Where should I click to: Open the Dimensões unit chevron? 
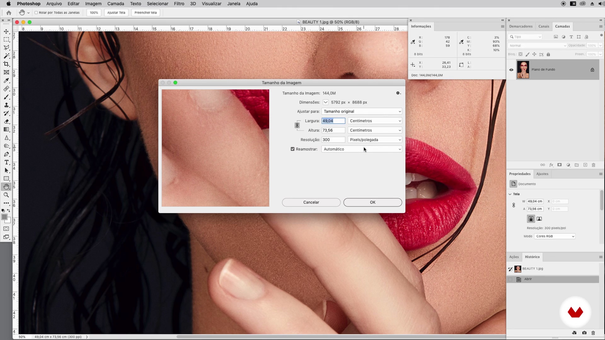tap(326, 102)
